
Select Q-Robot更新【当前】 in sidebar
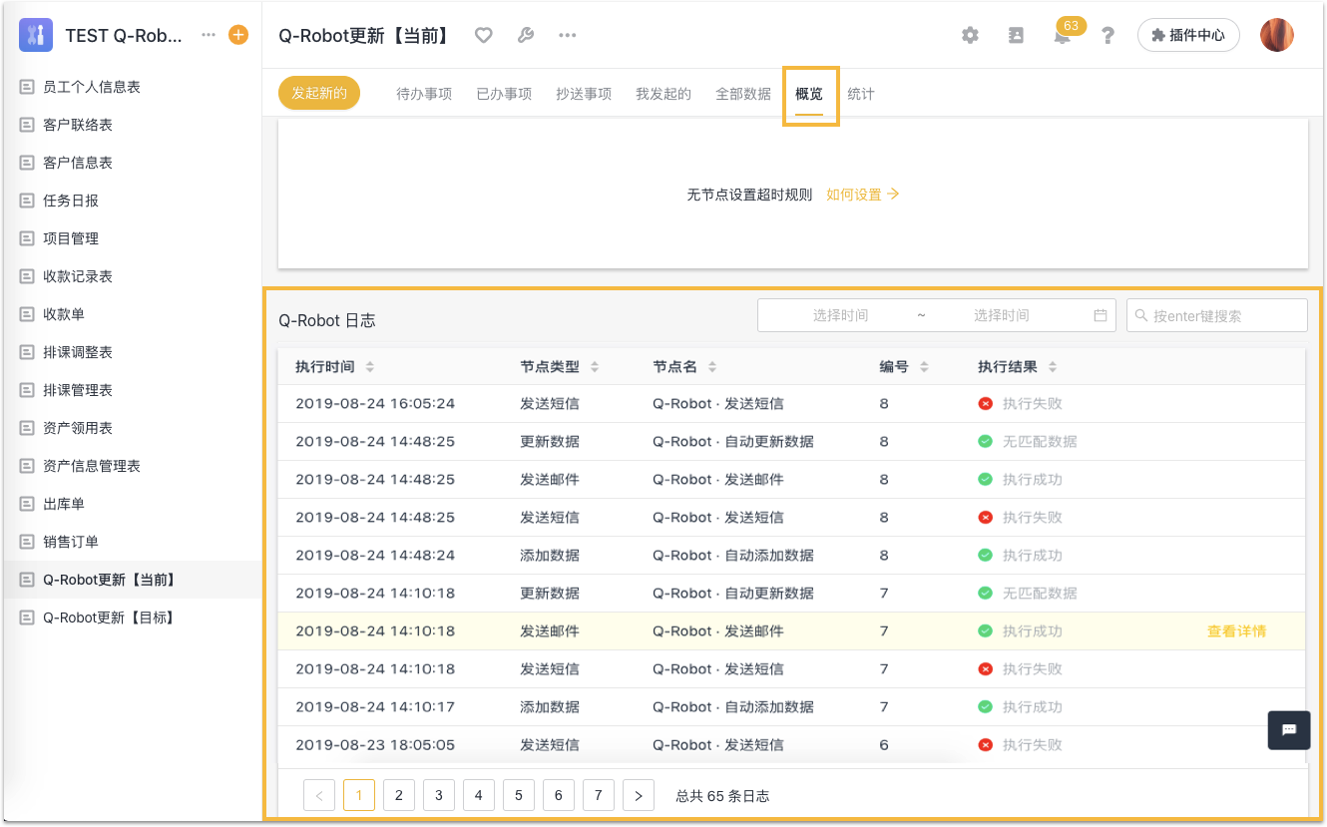pyautogui.click(x=131, y=580)
